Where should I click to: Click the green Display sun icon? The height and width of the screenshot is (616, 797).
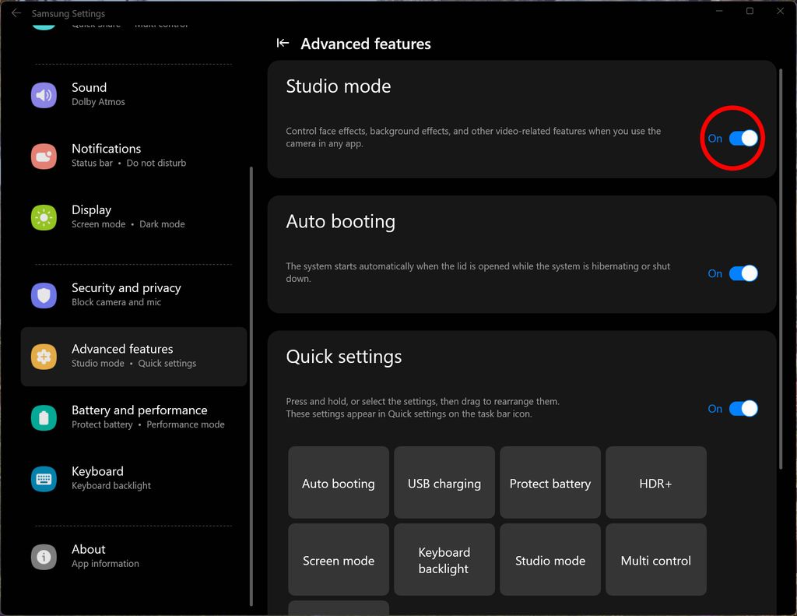(44, 217)
